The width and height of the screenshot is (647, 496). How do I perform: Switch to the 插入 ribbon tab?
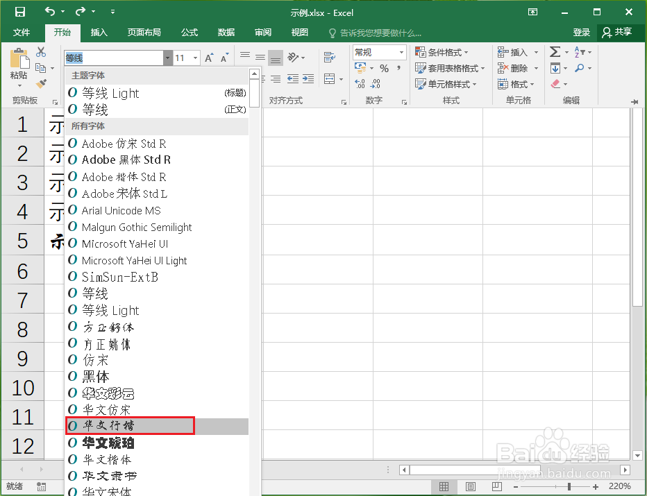click(99, 32)
